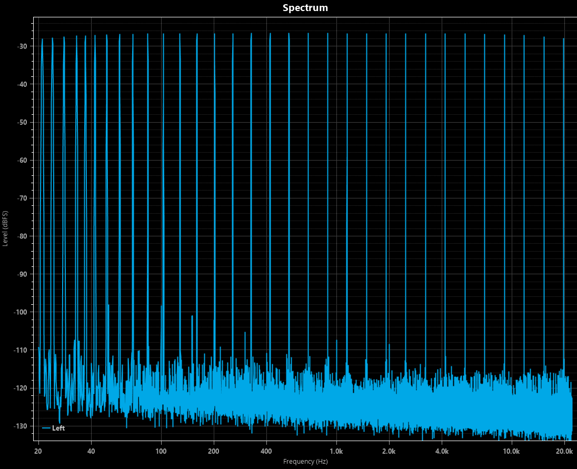Click the -90 level axis tick label
The image size is (577, 469).
tap(22, 274)
